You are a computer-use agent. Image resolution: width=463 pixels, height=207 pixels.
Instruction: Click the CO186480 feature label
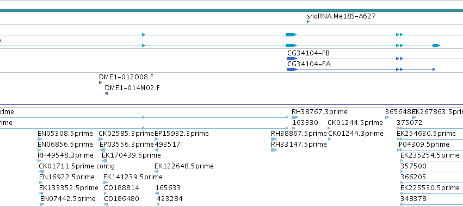coord(122,199)
